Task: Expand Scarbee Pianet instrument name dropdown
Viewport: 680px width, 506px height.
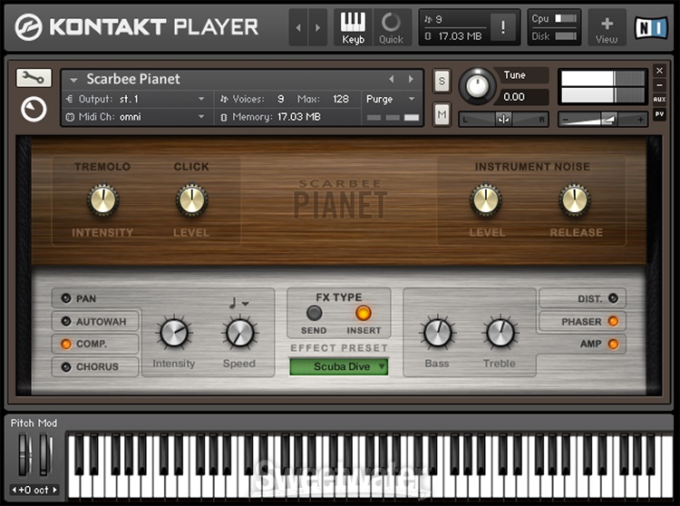Action: pyautogui.click(x=73, y=80)
